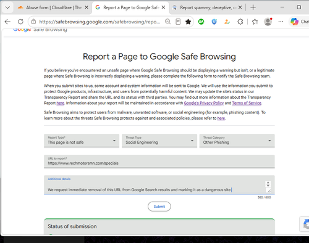The image size is (309, 243).
Task: Click the zoom magnifier icon in address bar
Action: tap(168, 22)
